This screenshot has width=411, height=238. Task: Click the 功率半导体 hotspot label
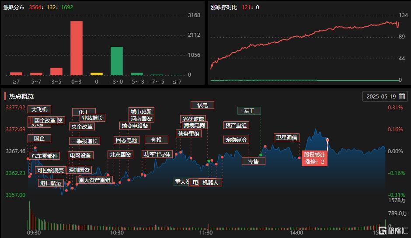[x=157, y=154]
